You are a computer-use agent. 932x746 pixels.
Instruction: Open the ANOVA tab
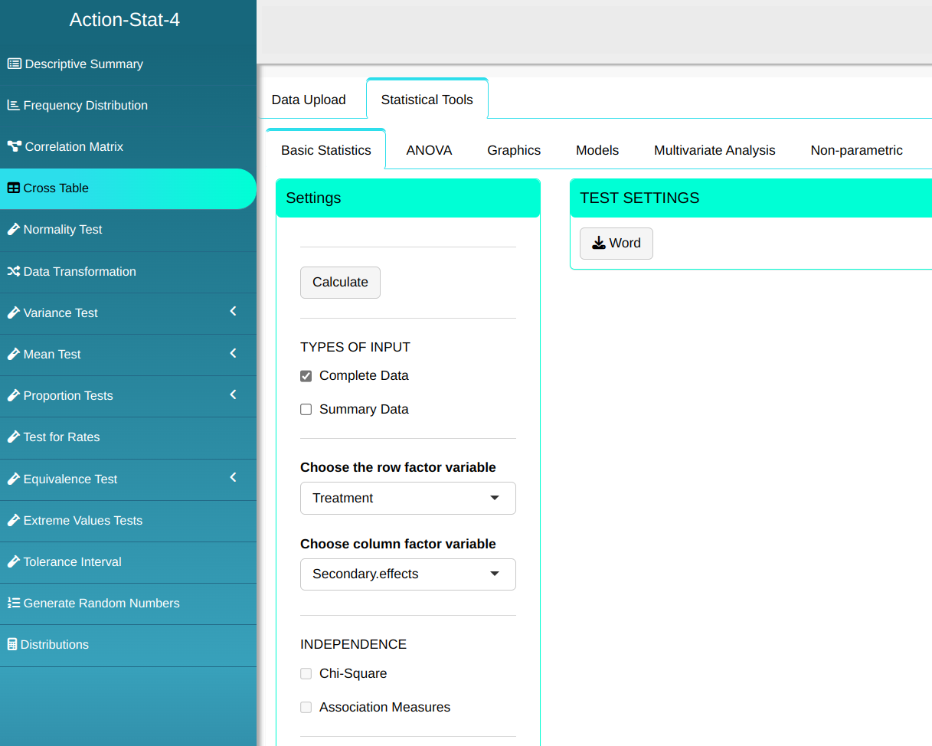click(x=429, y=151)
